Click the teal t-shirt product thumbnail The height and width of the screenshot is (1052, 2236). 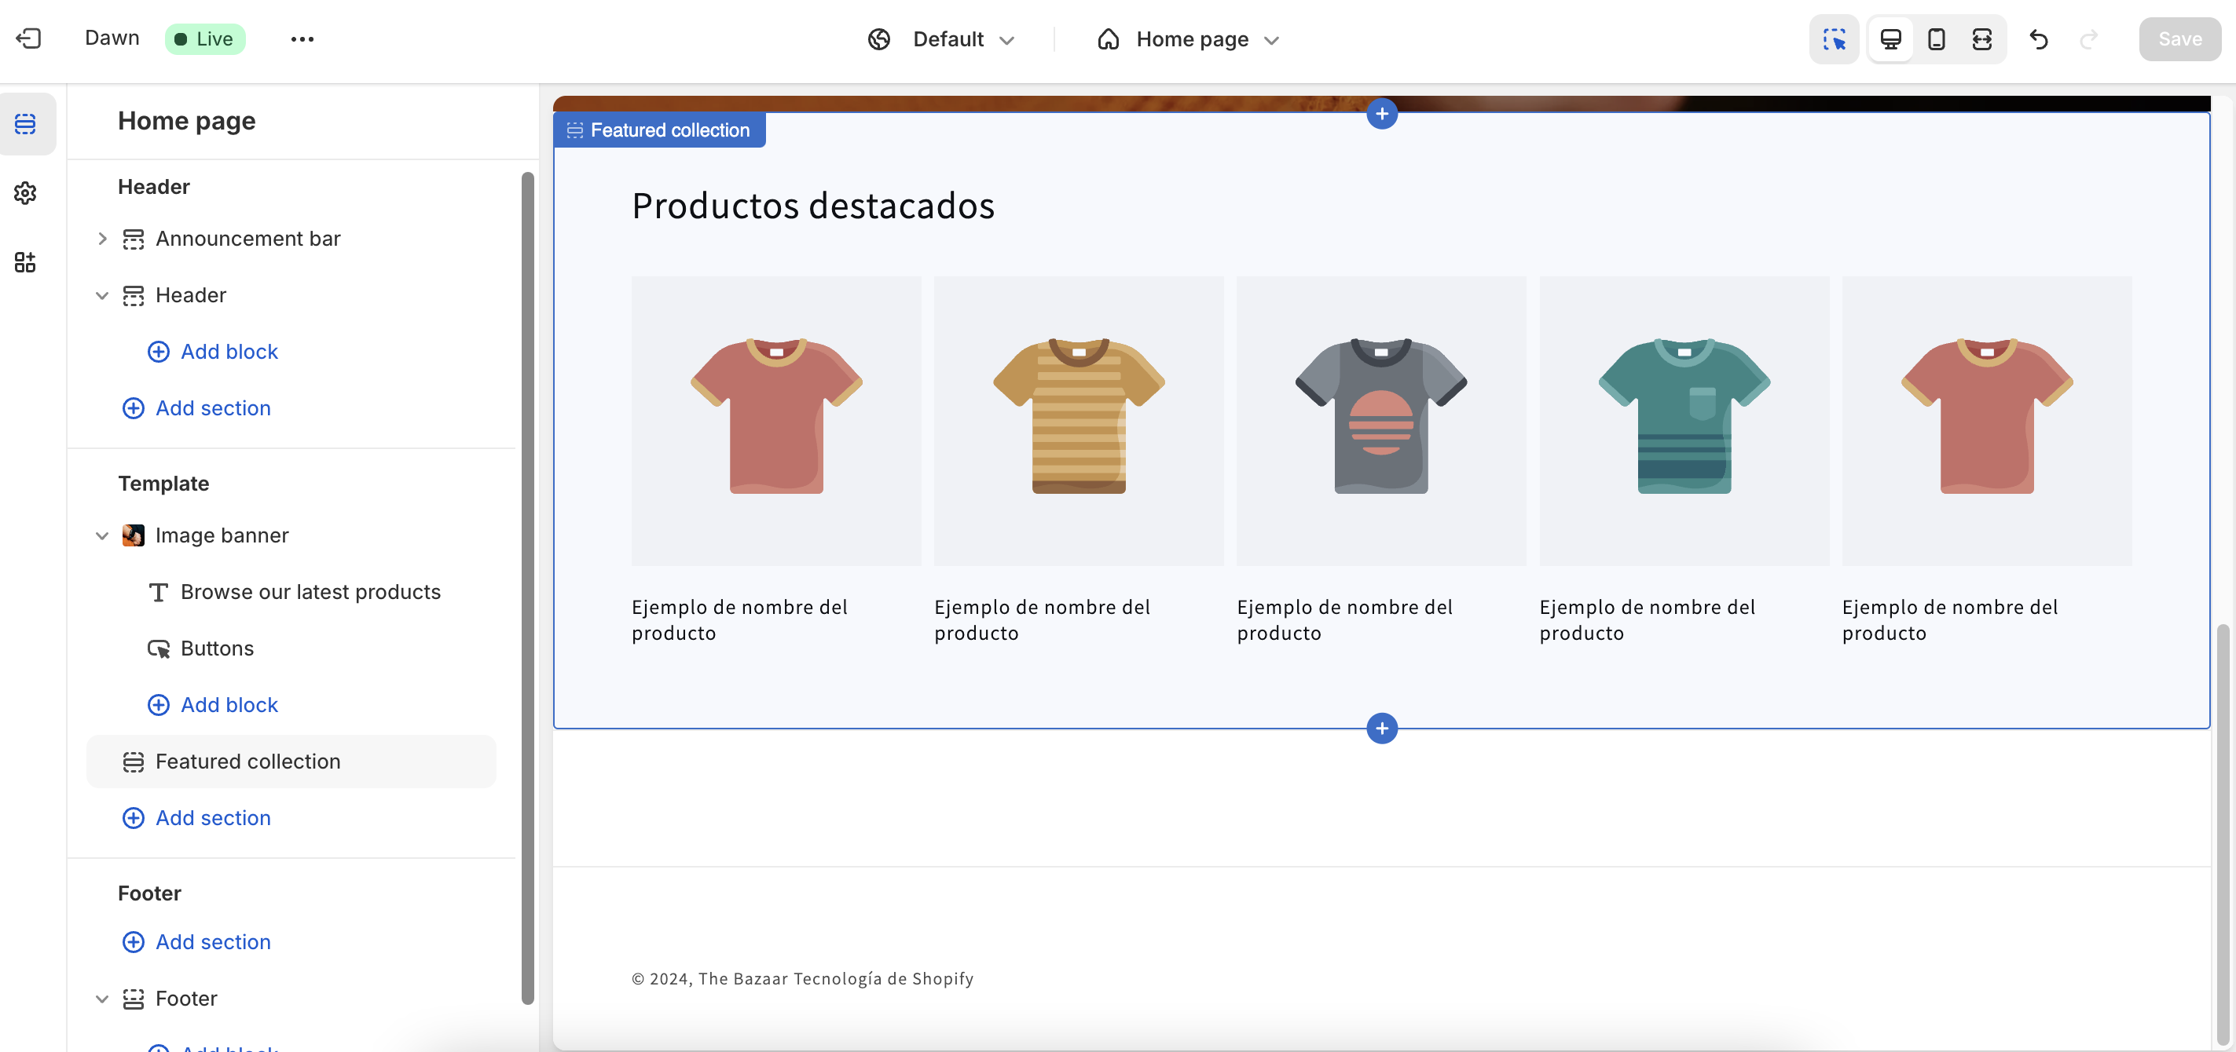click(1683, 421)
